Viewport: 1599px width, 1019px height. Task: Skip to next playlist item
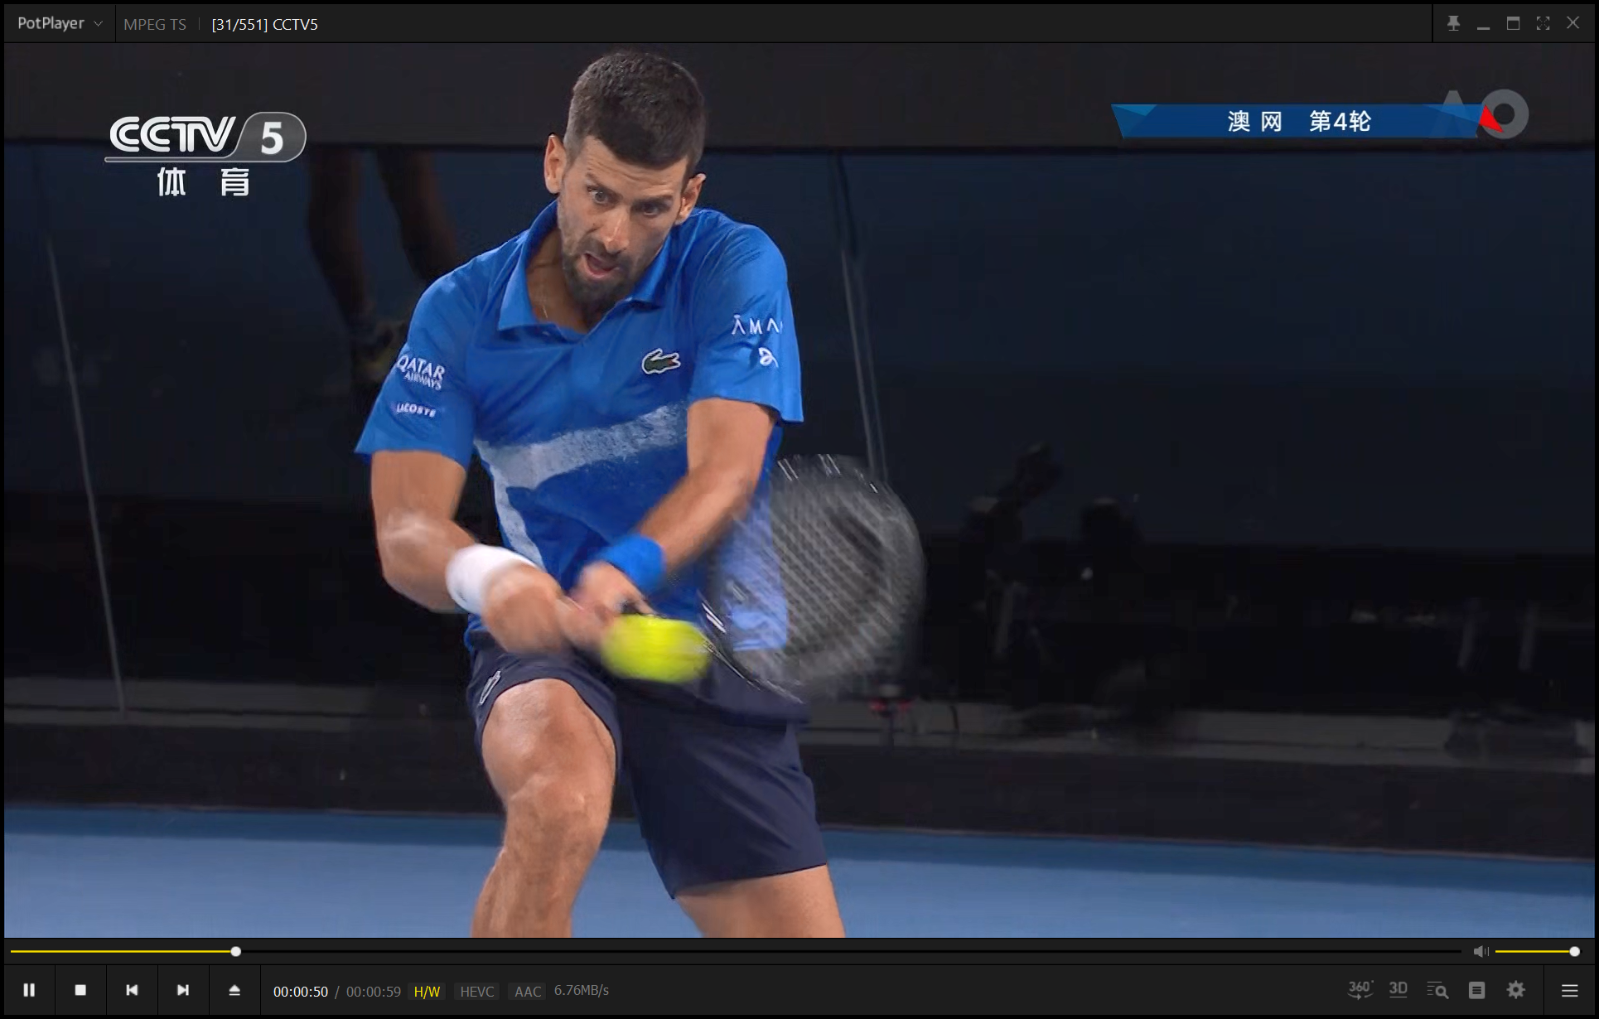tap(183, 990)
